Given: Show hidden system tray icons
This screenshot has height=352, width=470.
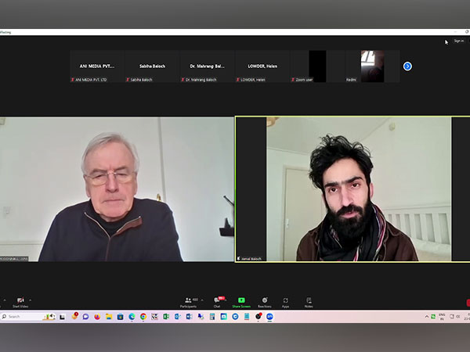Looking at the screenshot, I should pyautogui.click(x=427, y=317).
